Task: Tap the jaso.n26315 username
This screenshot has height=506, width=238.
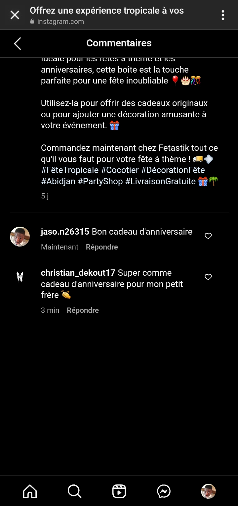Action: pyautogui.click(x=65, y=232)
